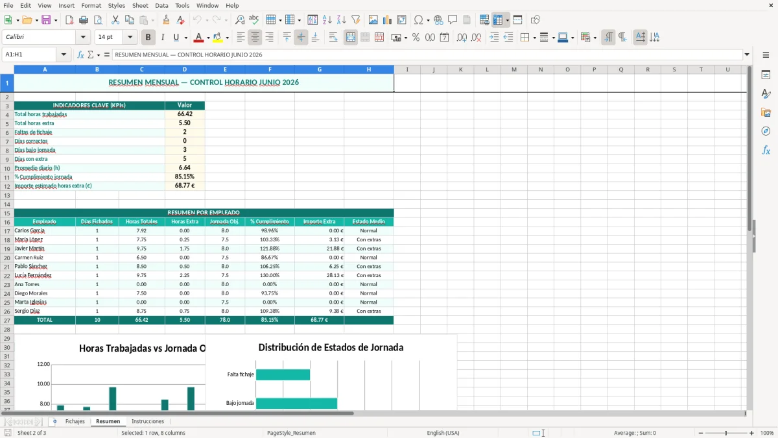
Task: Toggle Align Right
Action: click(x=270, y=38)
